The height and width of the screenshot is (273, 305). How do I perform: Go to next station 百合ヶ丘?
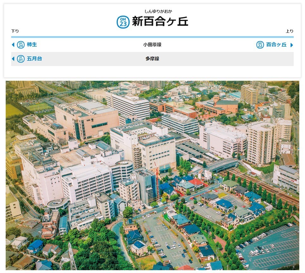(x=276, y=45)
